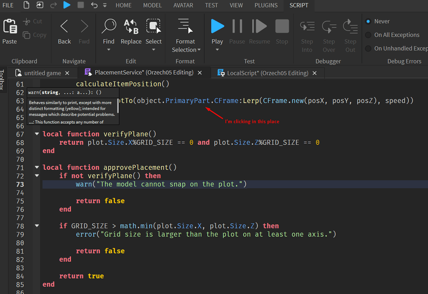
Task: Enable On All Exceptions debugging
Action: (x=368, y=35)
